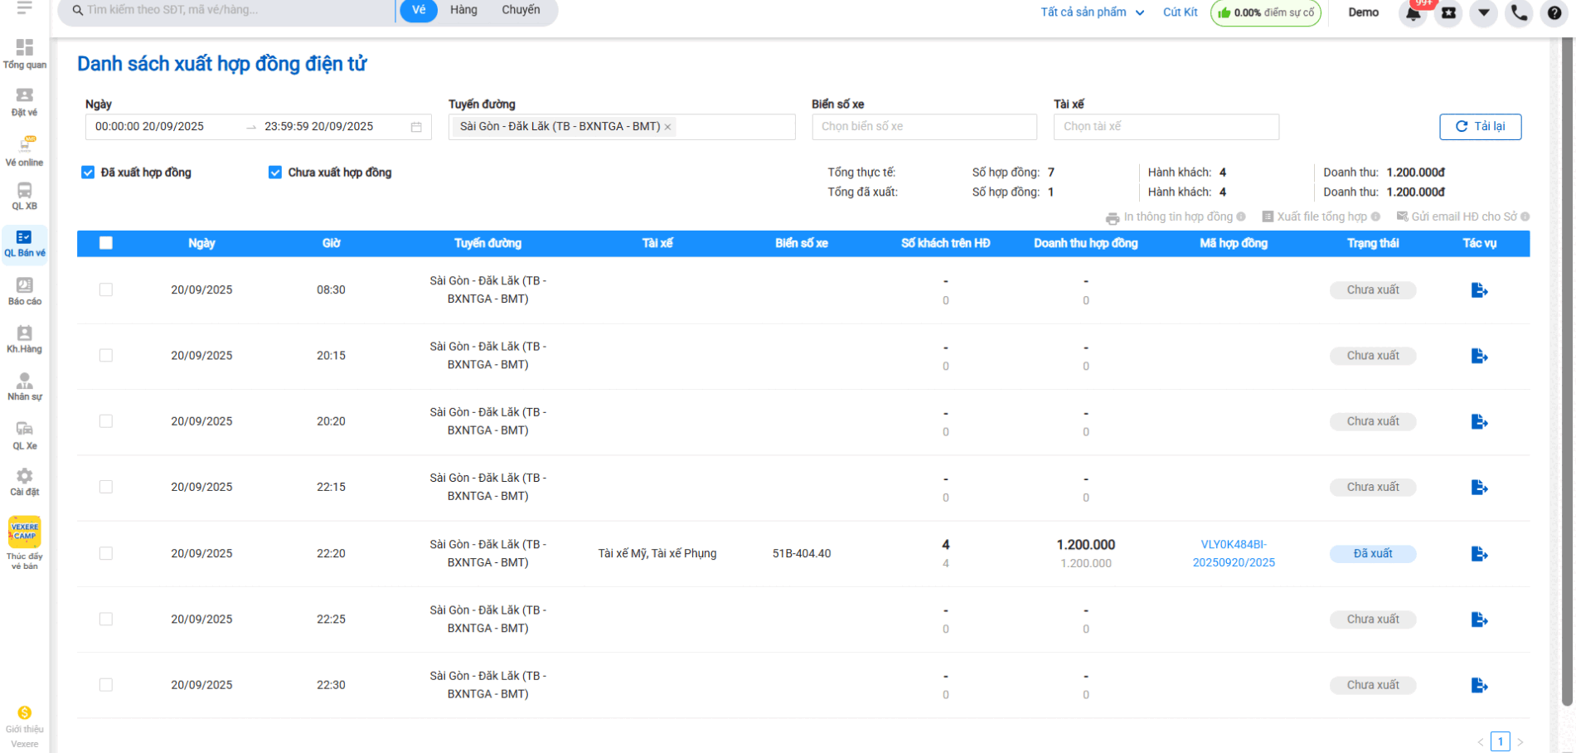
Task: Open the Chọn tài xế dropdown
Action: coord(1166,127)
